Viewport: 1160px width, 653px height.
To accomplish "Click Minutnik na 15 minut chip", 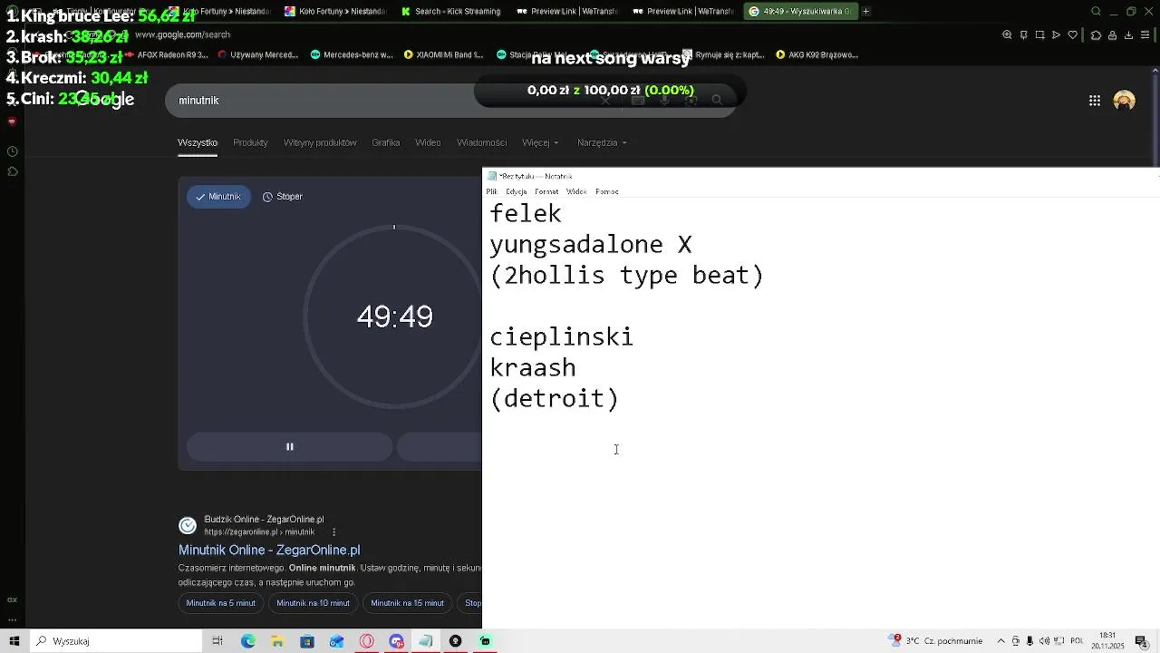I will pyautogui.click(x=407, y=603).
